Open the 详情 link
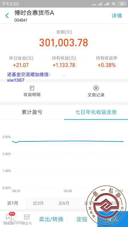The height and width of the screenshot is (227, 128). pos(117,16)
